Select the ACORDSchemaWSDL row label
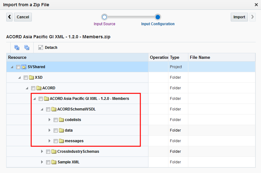Viewport: 261px width, 173px height. tap(76, 109)
